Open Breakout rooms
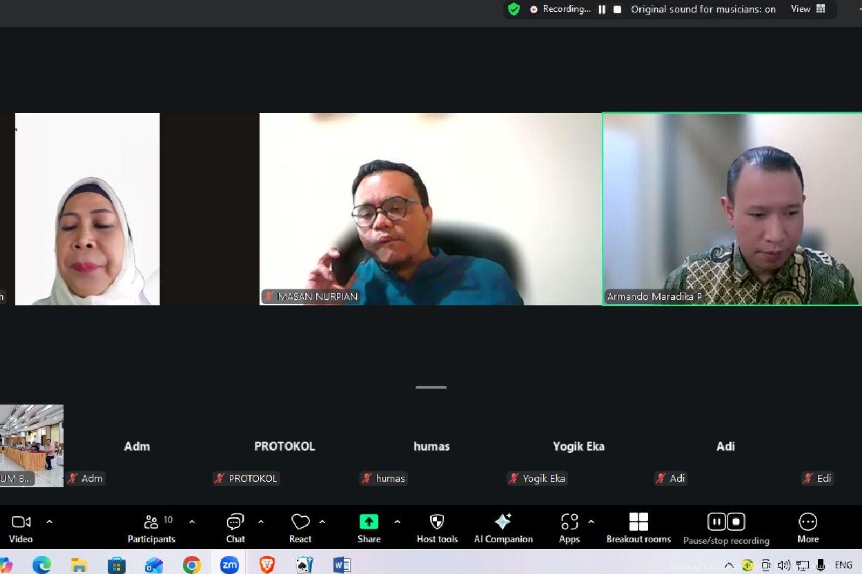The height and width of the screenshot is (574, 862). (638, 528)
